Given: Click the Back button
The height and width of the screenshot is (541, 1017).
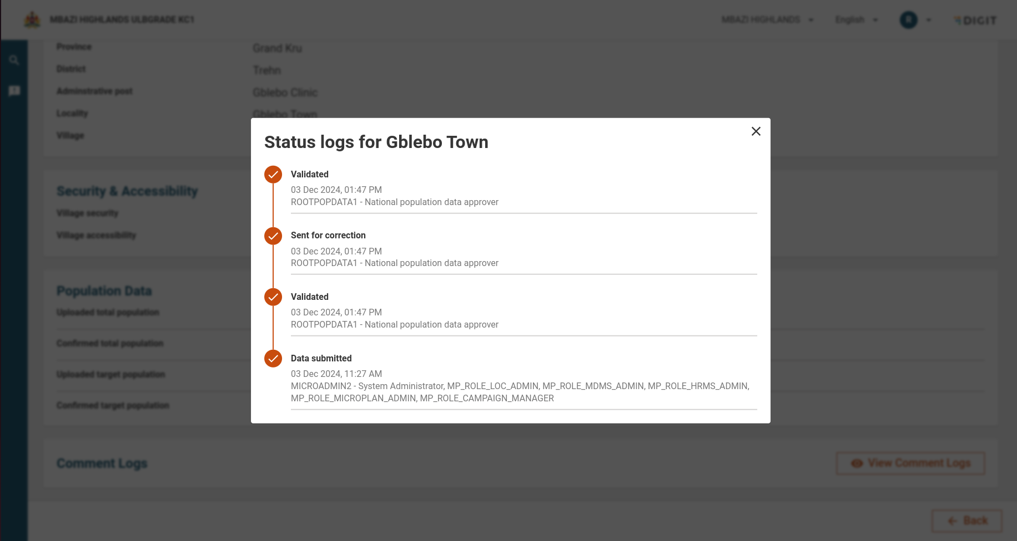Looking at the screenshot, I should (967, 520).
